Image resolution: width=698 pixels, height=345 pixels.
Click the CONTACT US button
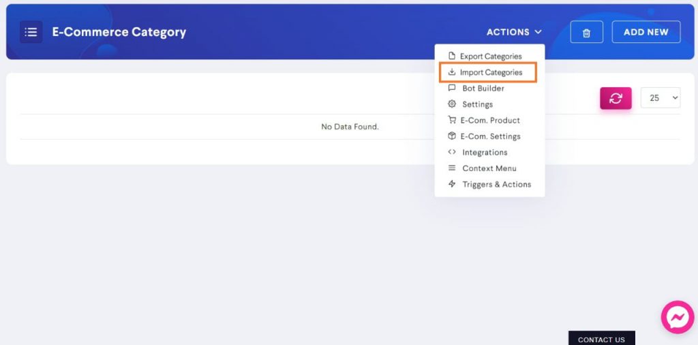click(601, 338)
